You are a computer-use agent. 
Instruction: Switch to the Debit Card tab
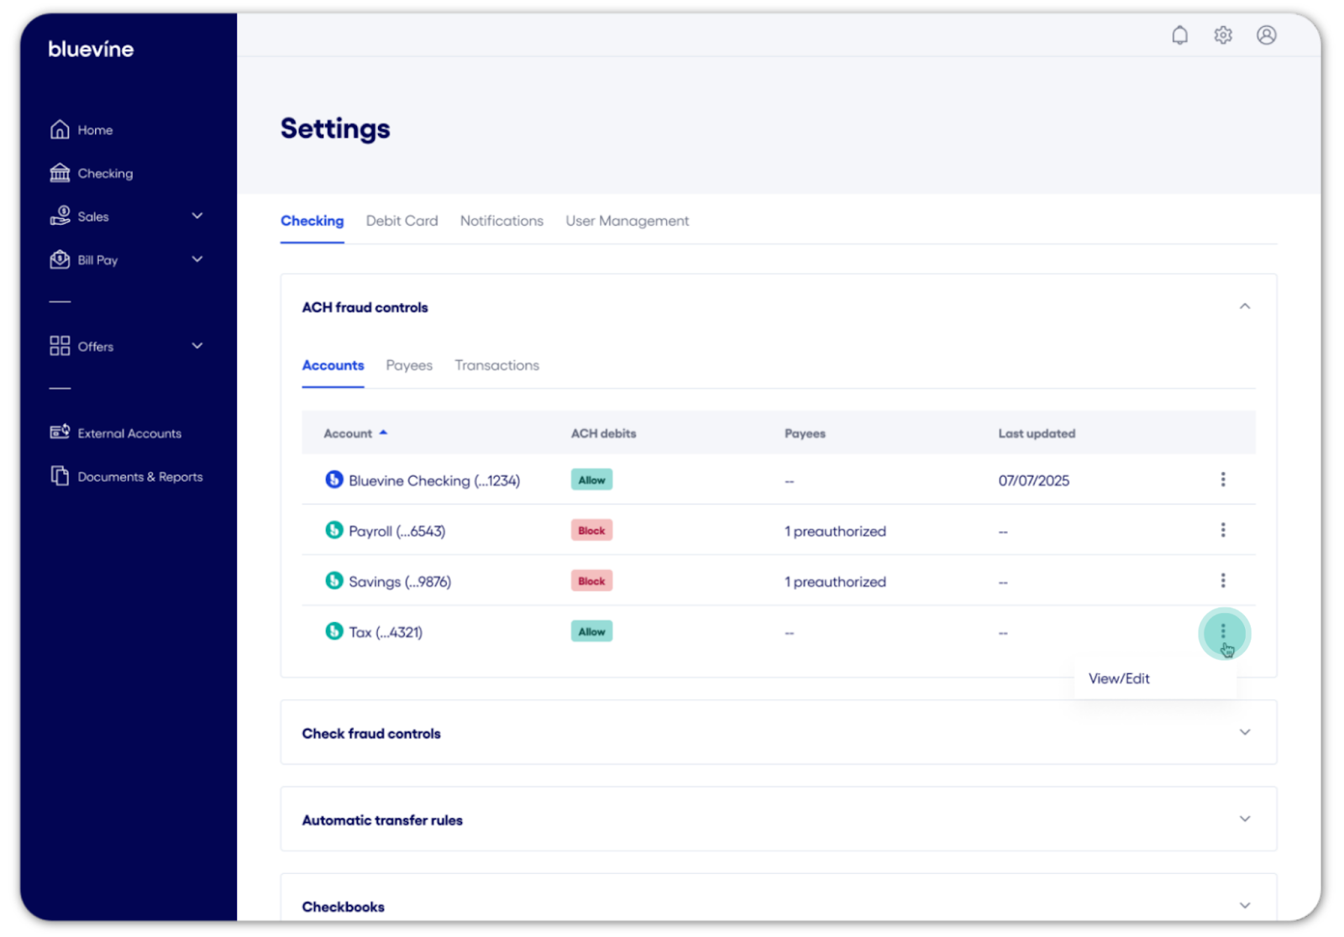(x=402, y=221)
